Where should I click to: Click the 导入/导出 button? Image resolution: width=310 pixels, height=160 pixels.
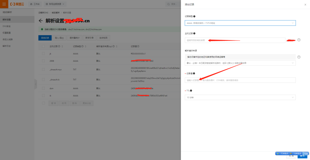point(59,38)
